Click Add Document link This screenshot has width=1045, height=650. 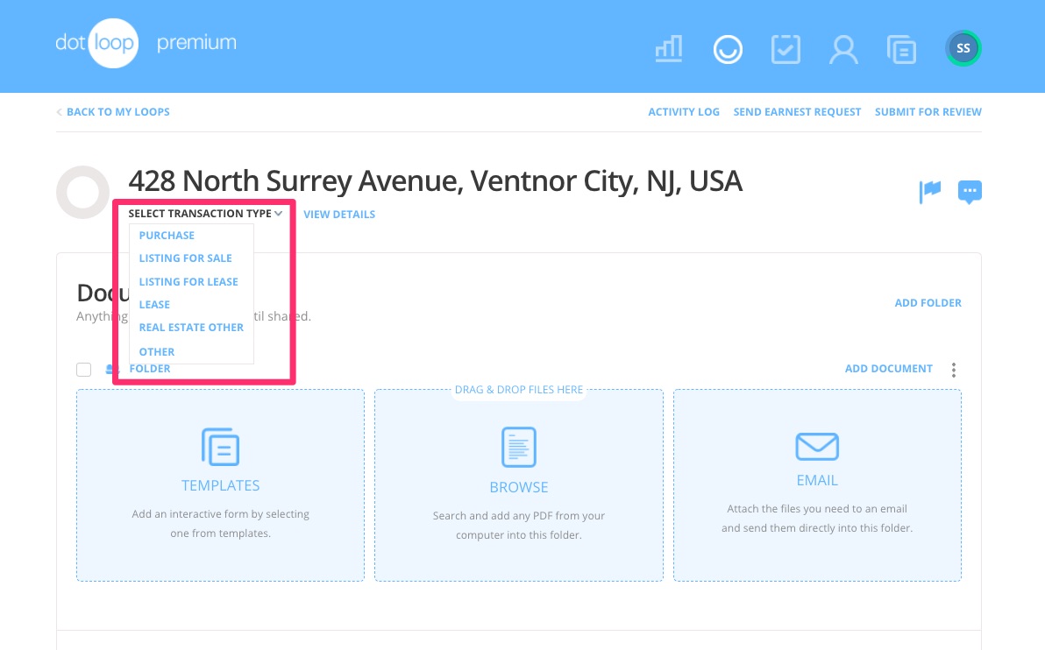[888, 369]
